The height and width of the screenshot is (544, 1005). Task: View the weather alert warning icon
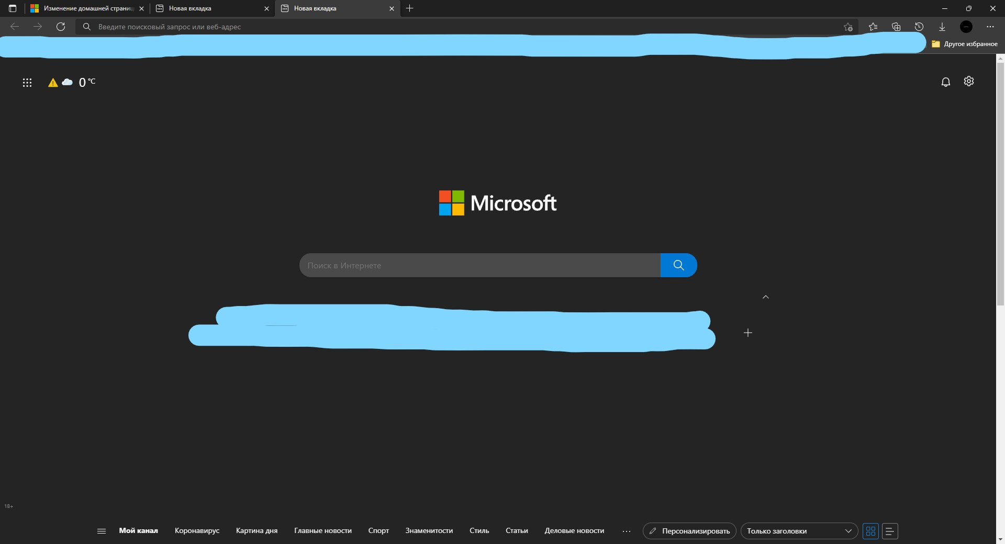pos(53,83)
